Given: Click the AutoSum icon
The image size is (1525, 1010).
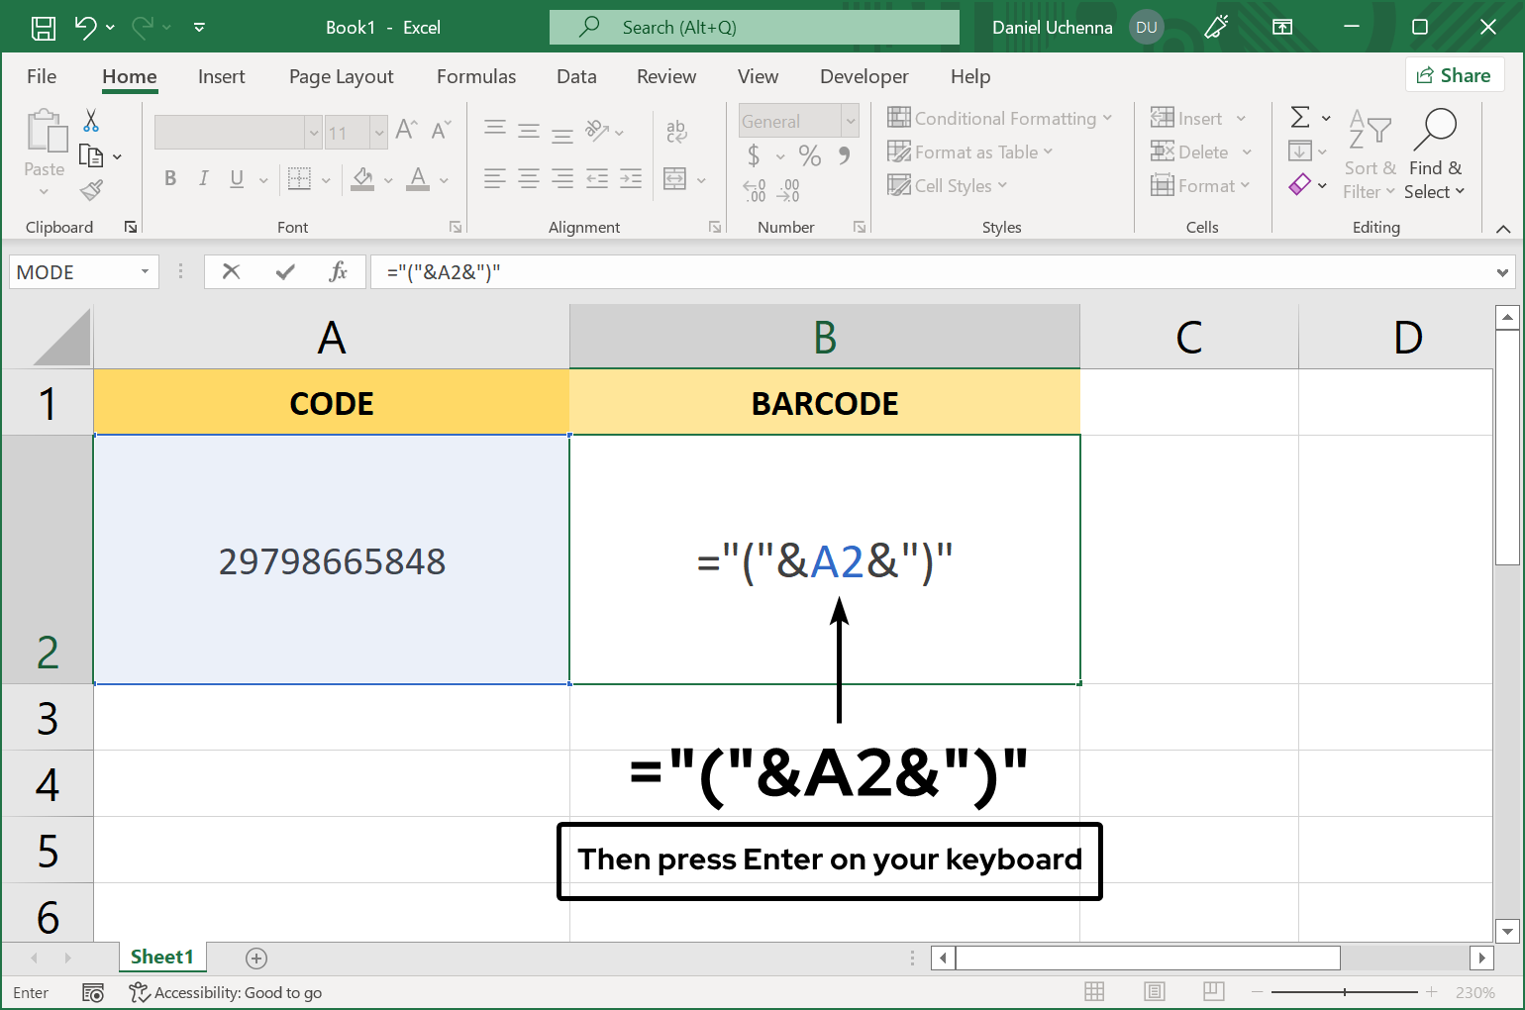Looking at the screenshot, I should click(x=1301, y=117).
